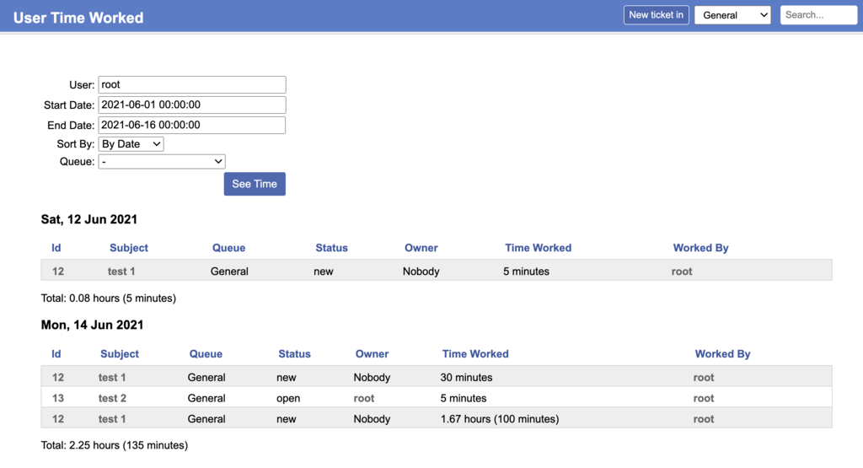Open the General queue dropdown in header

[x=732, y=15]
